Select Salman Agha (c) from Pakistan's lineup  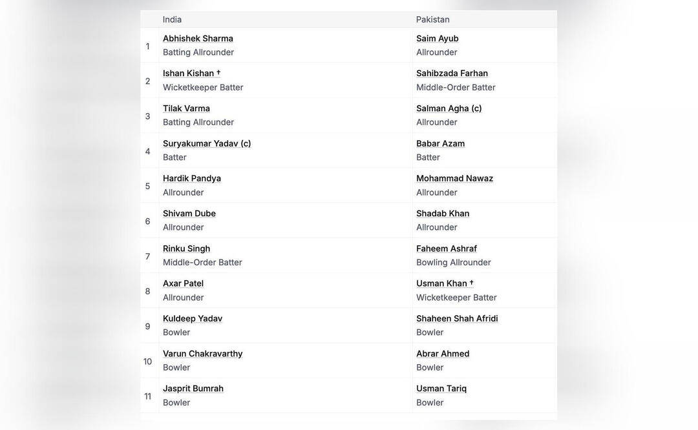pos(449,108)
